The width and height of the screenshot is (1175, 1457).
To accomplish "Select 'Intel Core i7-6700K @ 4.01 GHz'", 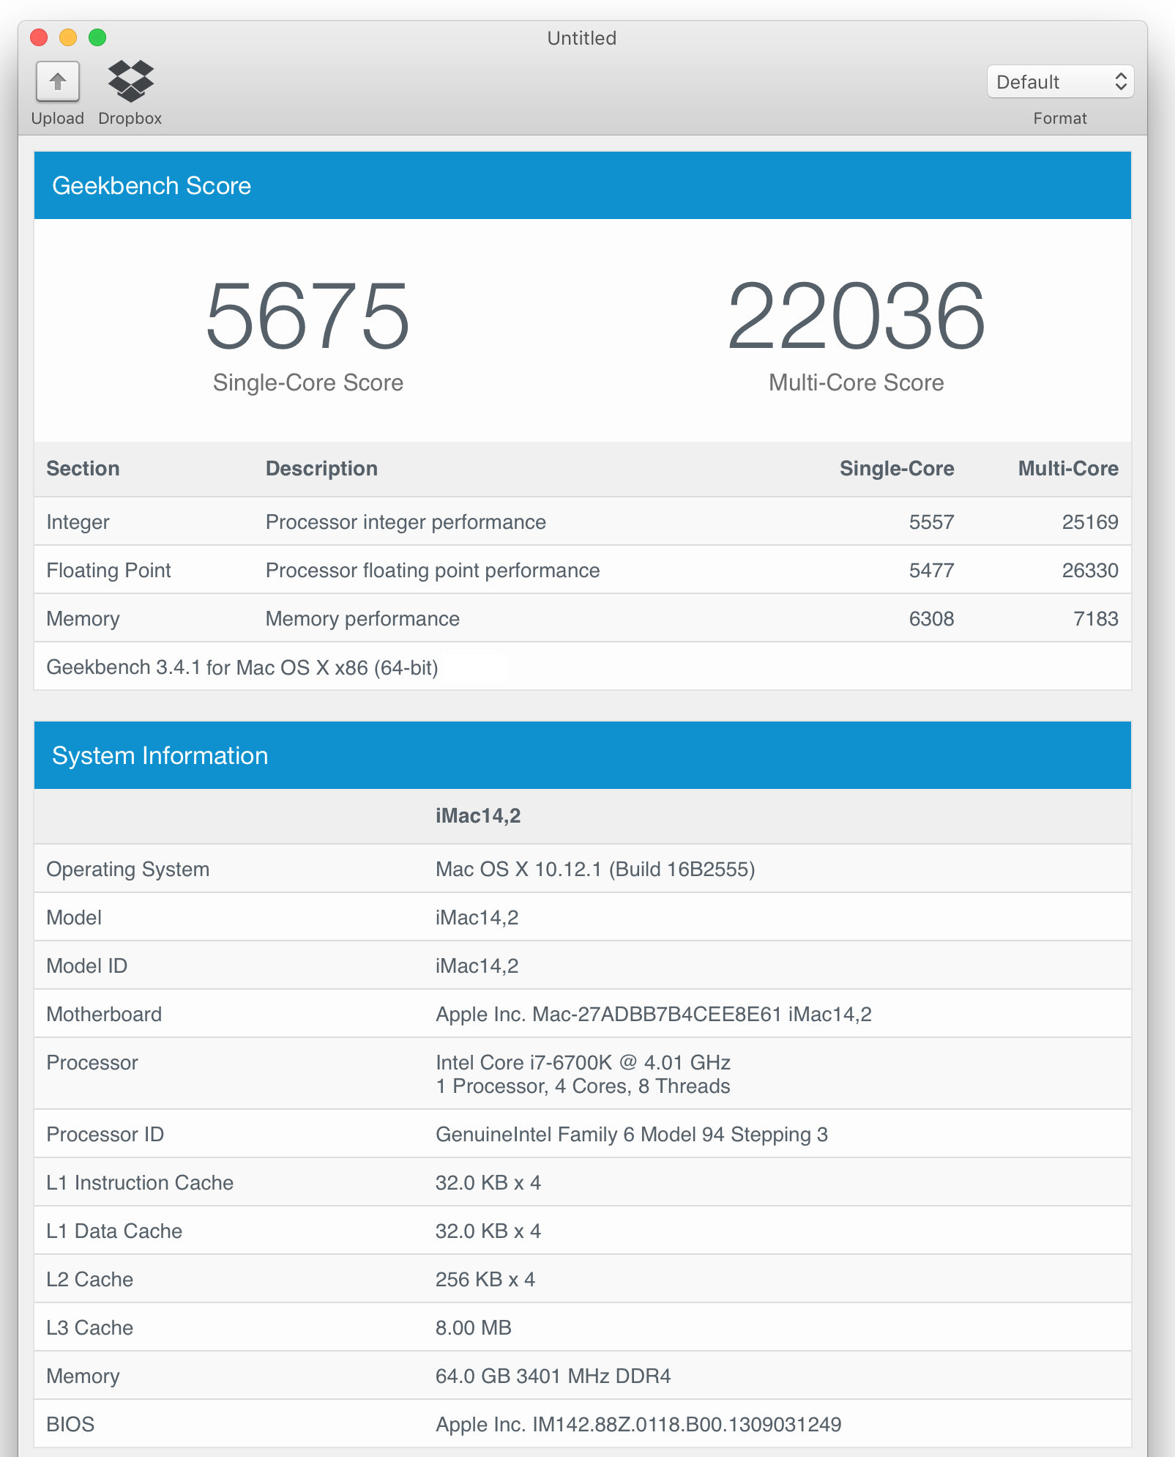I will click(x=583, y=1063).
